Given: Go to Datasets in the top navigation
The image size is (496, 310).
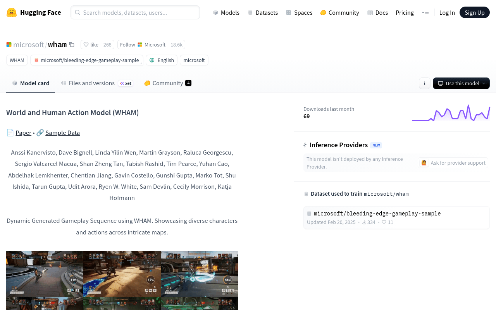Looking at the screenshot, I should [263, 12].
